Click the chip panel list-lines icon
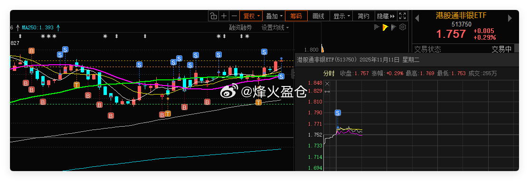 tap(377, 27)
